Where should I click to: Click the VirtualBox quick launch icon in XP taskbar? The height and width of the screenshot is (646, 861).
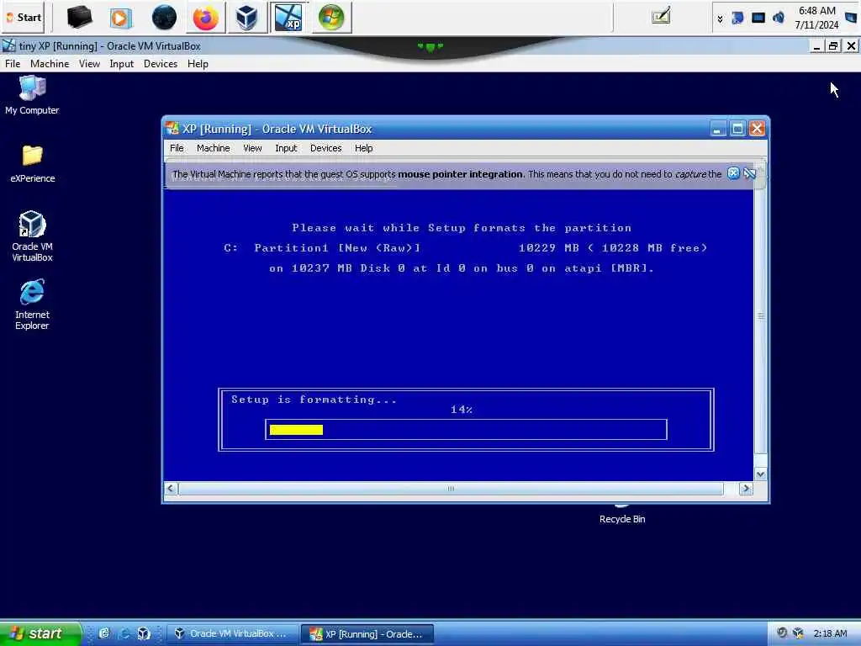[x=144, y=633]
